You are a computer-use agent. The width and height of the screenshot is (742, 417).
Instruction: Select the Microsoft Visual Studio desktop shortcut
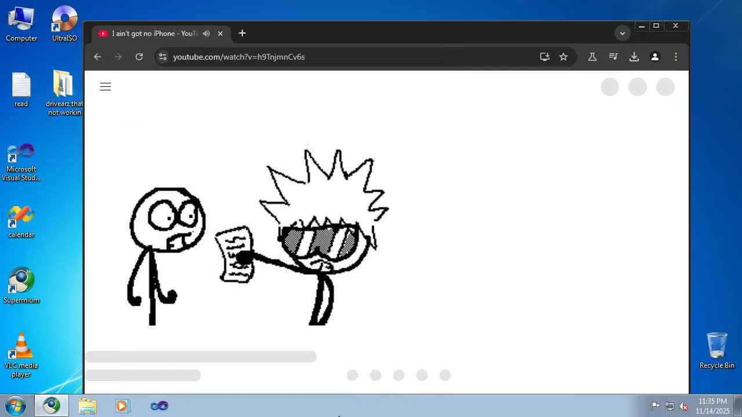pyautogui.click(x=21, y=162)
